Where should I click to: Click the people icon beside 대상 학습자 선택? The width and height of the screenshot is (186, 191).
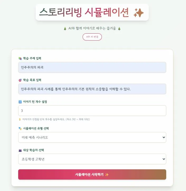[x=20, y=150]
